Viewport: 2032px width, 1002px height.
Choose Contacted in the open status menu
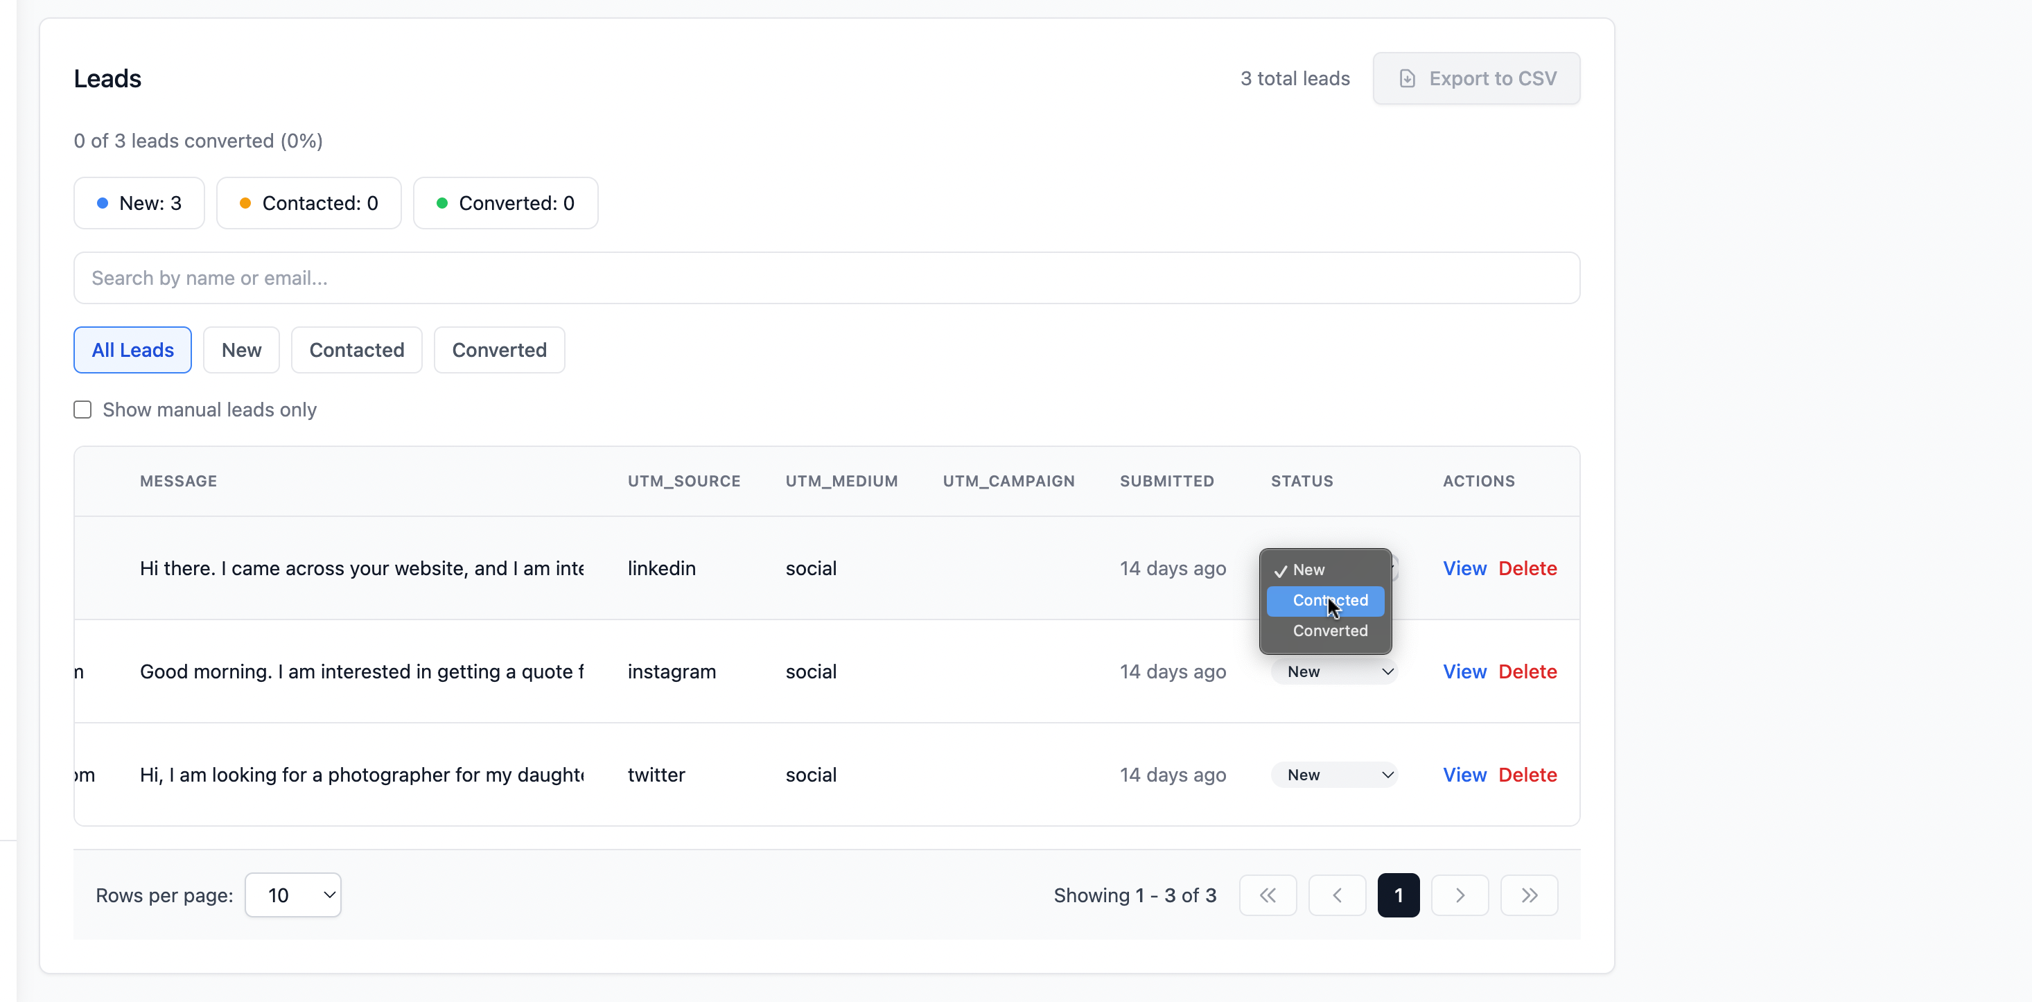click(x=1325, y=600)
